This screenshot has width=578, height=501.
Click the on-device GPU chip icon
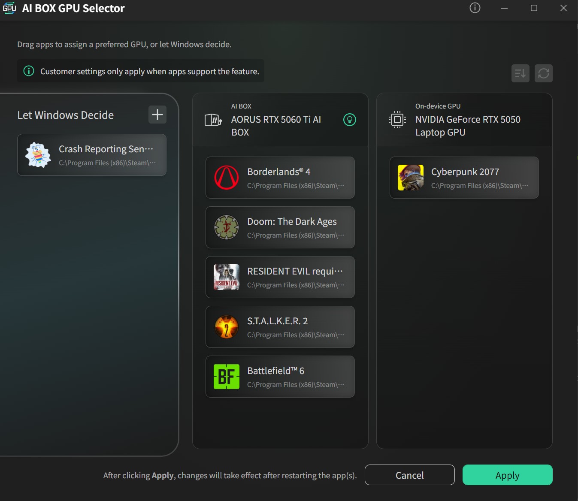(x=397, y=120)
